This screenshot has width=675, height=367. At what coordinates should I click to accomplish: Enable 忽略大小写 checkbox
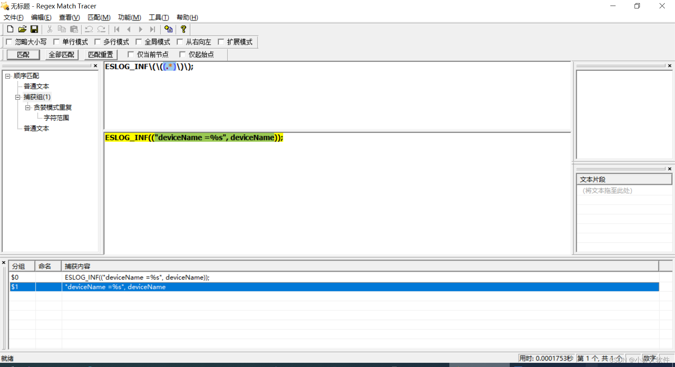tap(9, 42)
